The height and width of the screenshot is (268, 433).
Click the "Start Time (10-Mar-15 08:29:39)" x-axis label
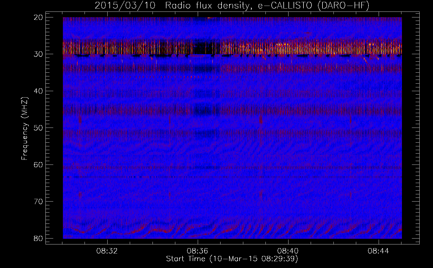coord(232,259)
